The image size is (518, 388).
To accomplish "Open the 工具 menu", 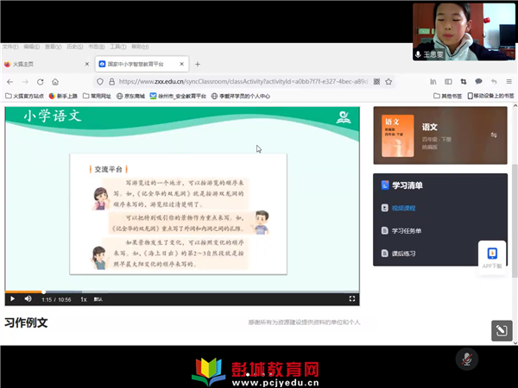I will 118,47.
